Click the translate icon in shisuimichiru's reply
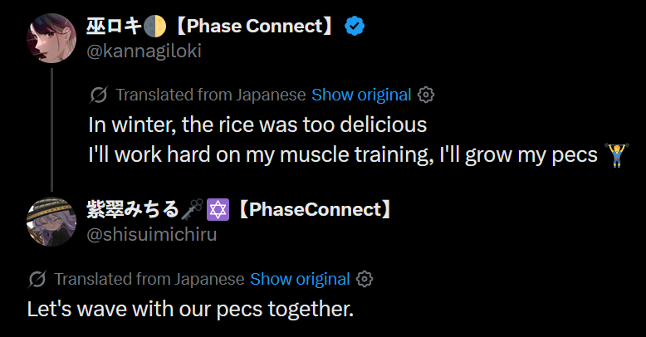The width and height of the screenshot is (646, 337). click(37, 279)
